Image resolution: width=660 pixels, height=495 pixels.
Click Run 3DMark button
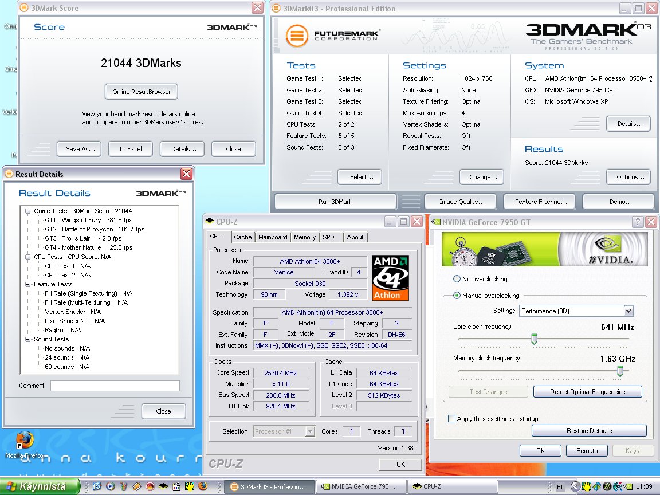tap(336, 202)
